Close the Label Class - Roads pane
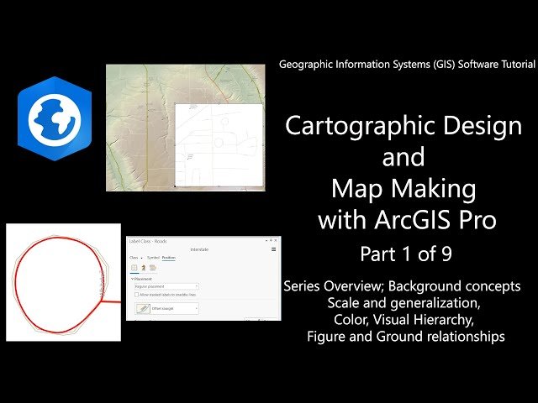The width and height of the screenshot is (538, 403). [x=276, y=241]
